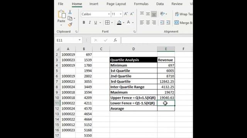Image resolution: width=247 pixels, height=138 pixels.
Task: Select column D header
Action: click(x=134, y=49)
